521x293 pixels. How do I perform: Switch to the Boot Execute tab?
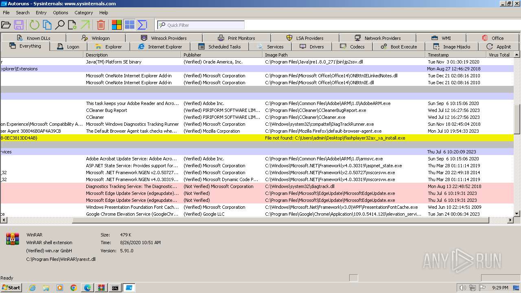point(399,47)
